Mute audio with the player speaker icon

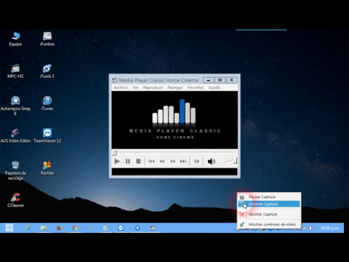click(212, 162)
